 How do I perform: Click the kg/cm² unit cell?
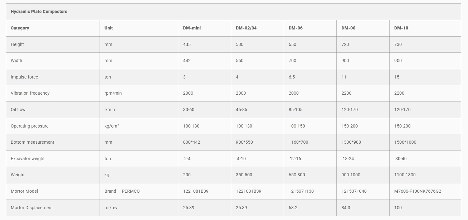[x=112, y=126]
